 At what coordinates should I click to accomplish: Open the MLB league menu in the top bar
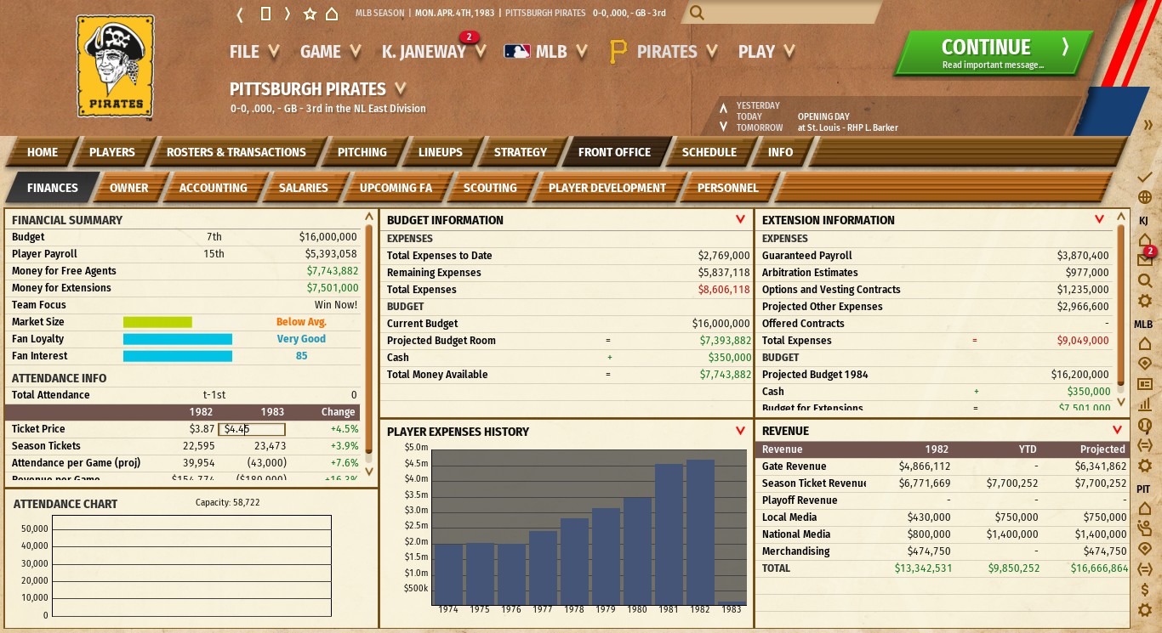pos(561,52)
